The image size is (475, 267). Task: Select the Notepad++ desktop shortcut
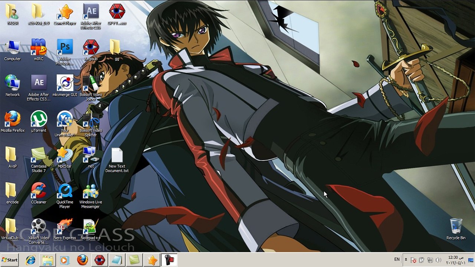(x=91, y=229)
